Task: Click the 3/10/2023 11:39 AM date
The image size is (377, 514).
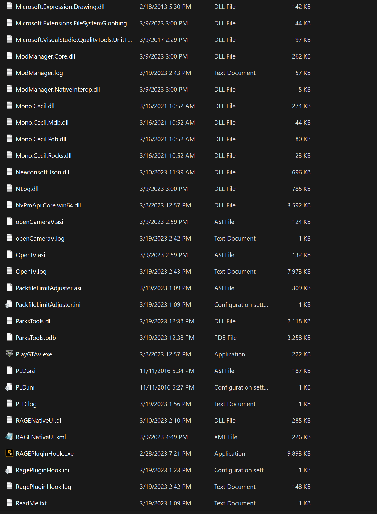Action: point(167,172)
